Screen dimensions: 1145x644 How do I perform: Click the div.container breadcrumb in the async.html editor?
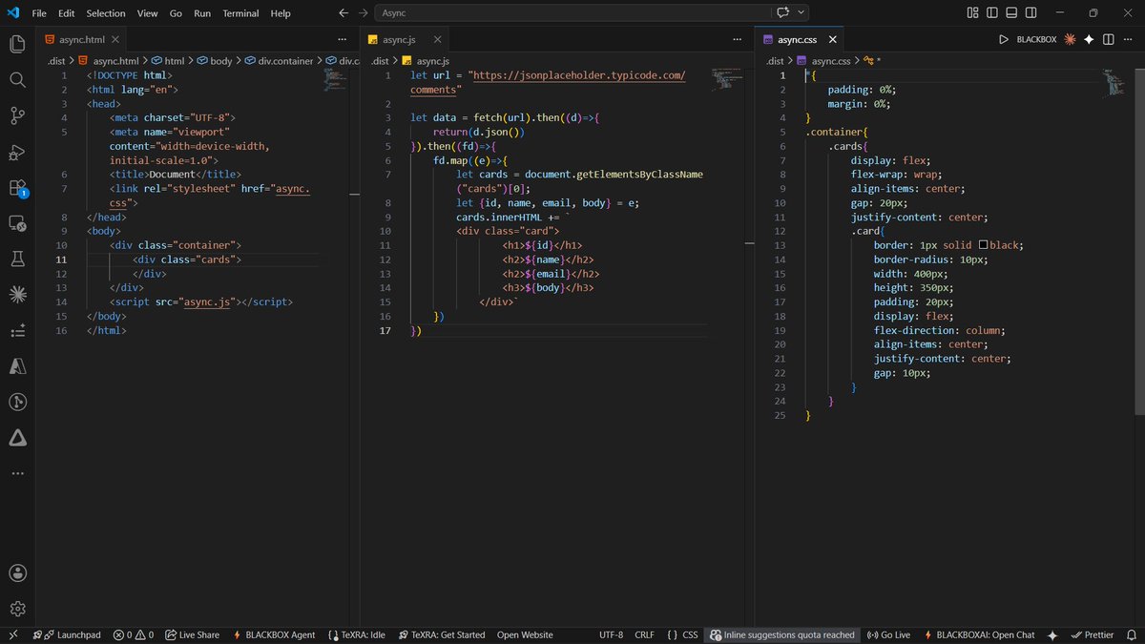click(x=279, y=61)
